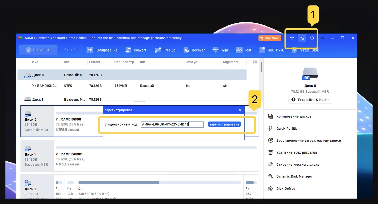The image size is (378, 204).
Task: Click the circular check-for-updates icon
Action: click(312, 38)
